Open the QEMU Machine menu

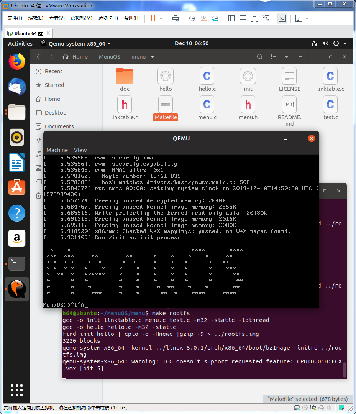[57, 150]
